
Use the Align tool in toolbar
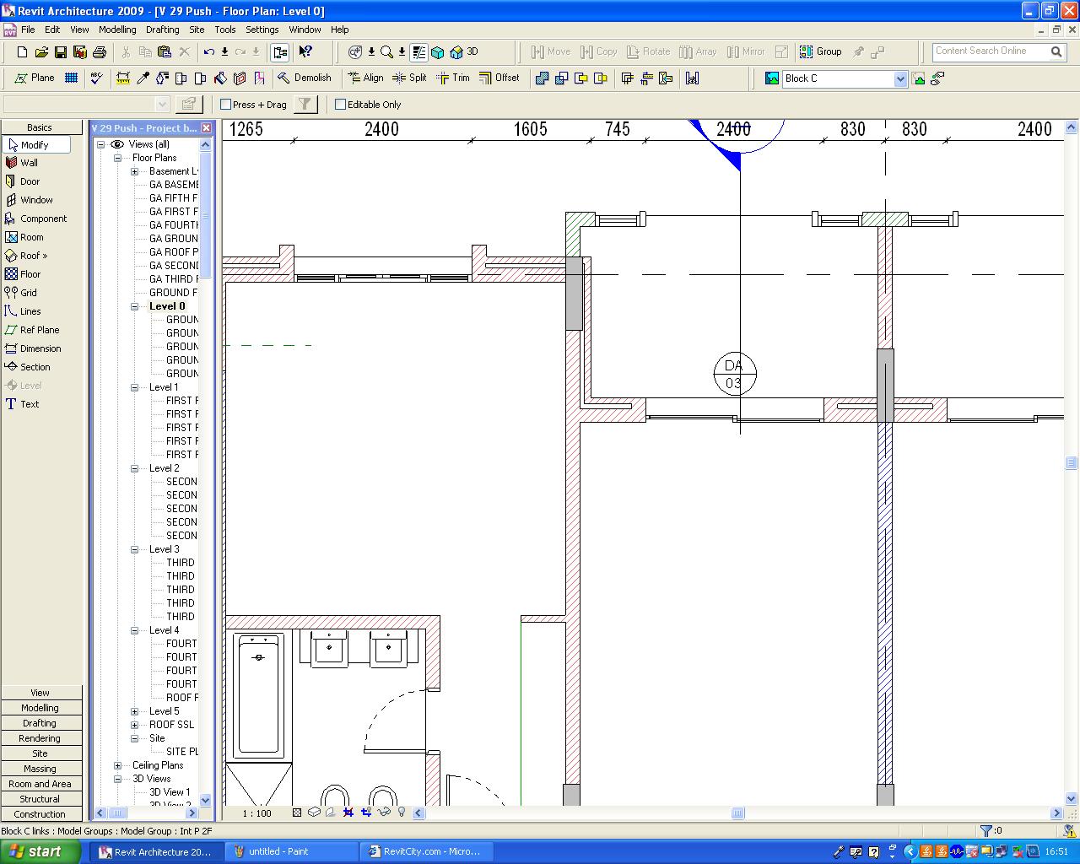pyautogui.click(x=366, y=78)
